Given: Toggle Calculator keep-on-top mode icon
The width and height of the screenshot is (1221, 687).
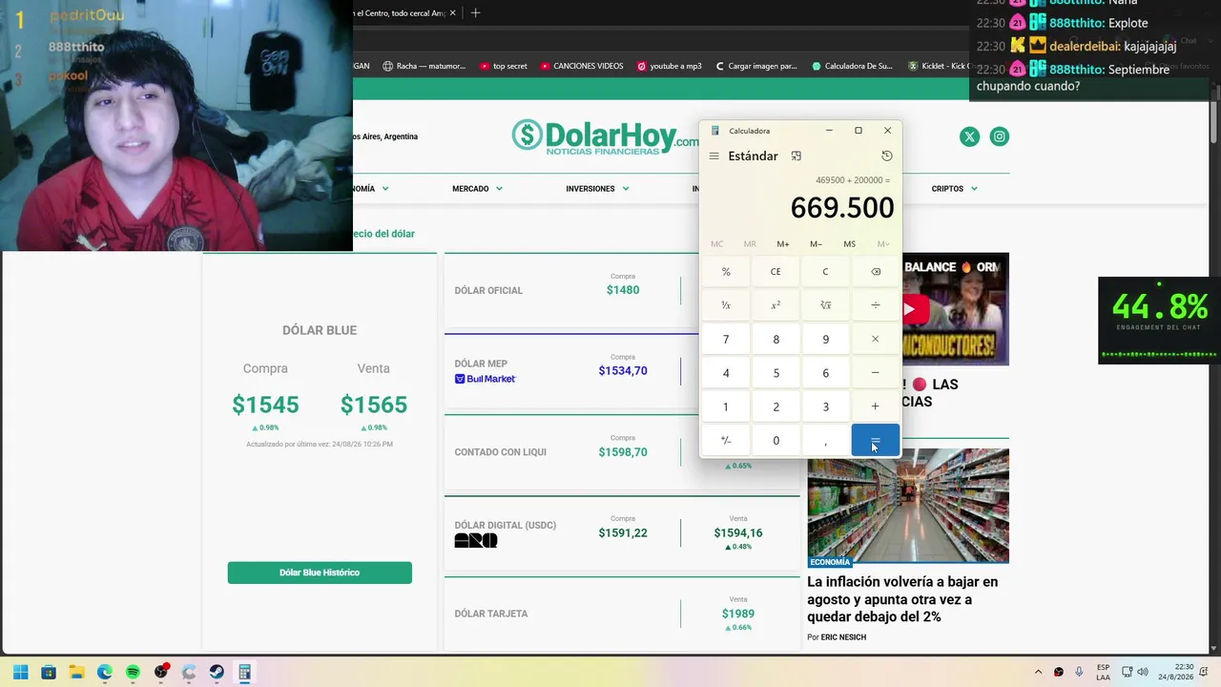Looking at the screenshot, I should point(797,156).
